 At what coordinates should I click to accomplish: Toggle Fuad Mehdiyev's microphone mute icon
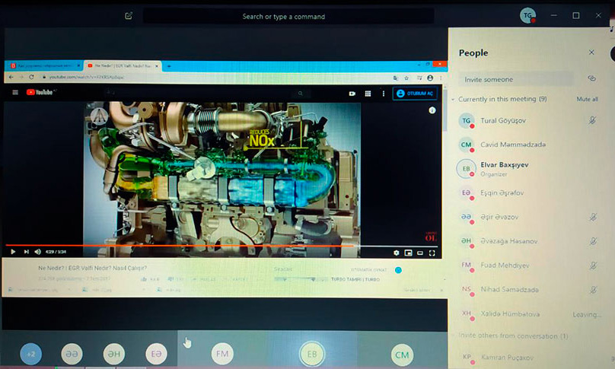tap(592, 266)
